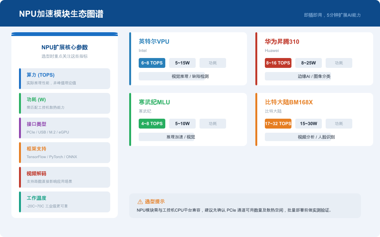Click the 视频解码 parameter entry
Viewport: 380px width, 237px height.
point(65,177)
